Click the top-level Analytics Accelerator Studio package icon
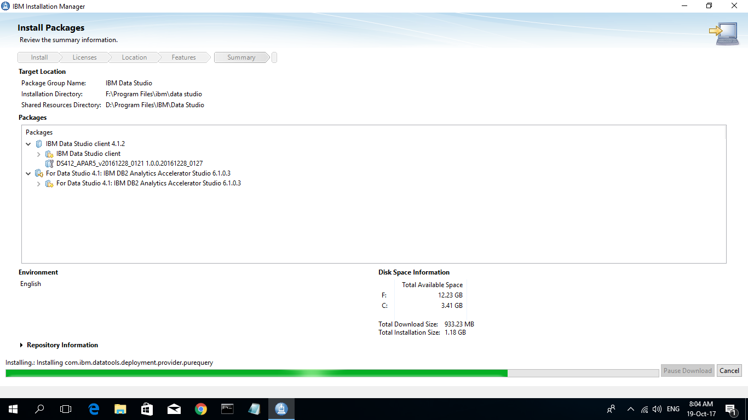Viewport: 748px width, 420px height. (39, 173)
